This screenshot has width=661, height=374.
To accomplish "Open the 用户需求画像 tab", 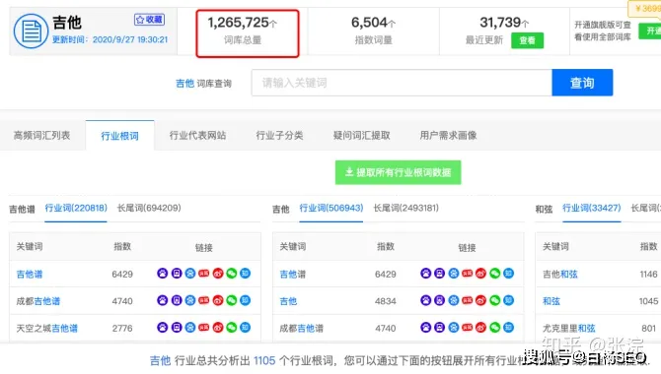I will click(448, 136).
